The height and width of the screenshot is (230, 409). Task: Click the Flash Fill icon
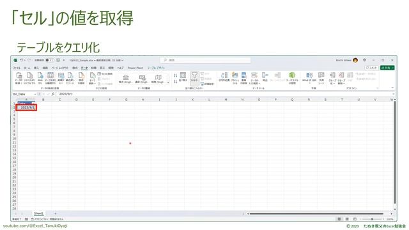coord(235,78)
